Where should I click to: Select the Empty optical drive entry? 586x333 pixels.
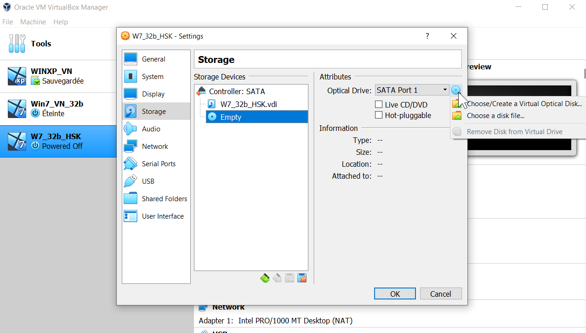point(256,117)
